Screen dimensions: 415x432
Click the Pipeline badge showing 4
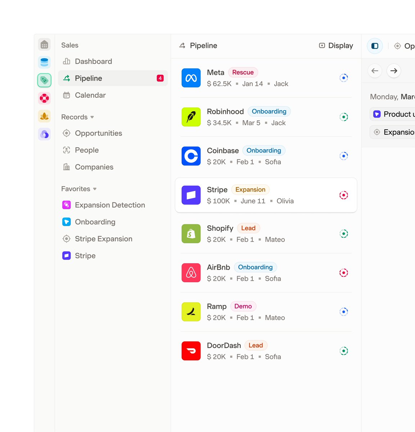tap(160, 78)
